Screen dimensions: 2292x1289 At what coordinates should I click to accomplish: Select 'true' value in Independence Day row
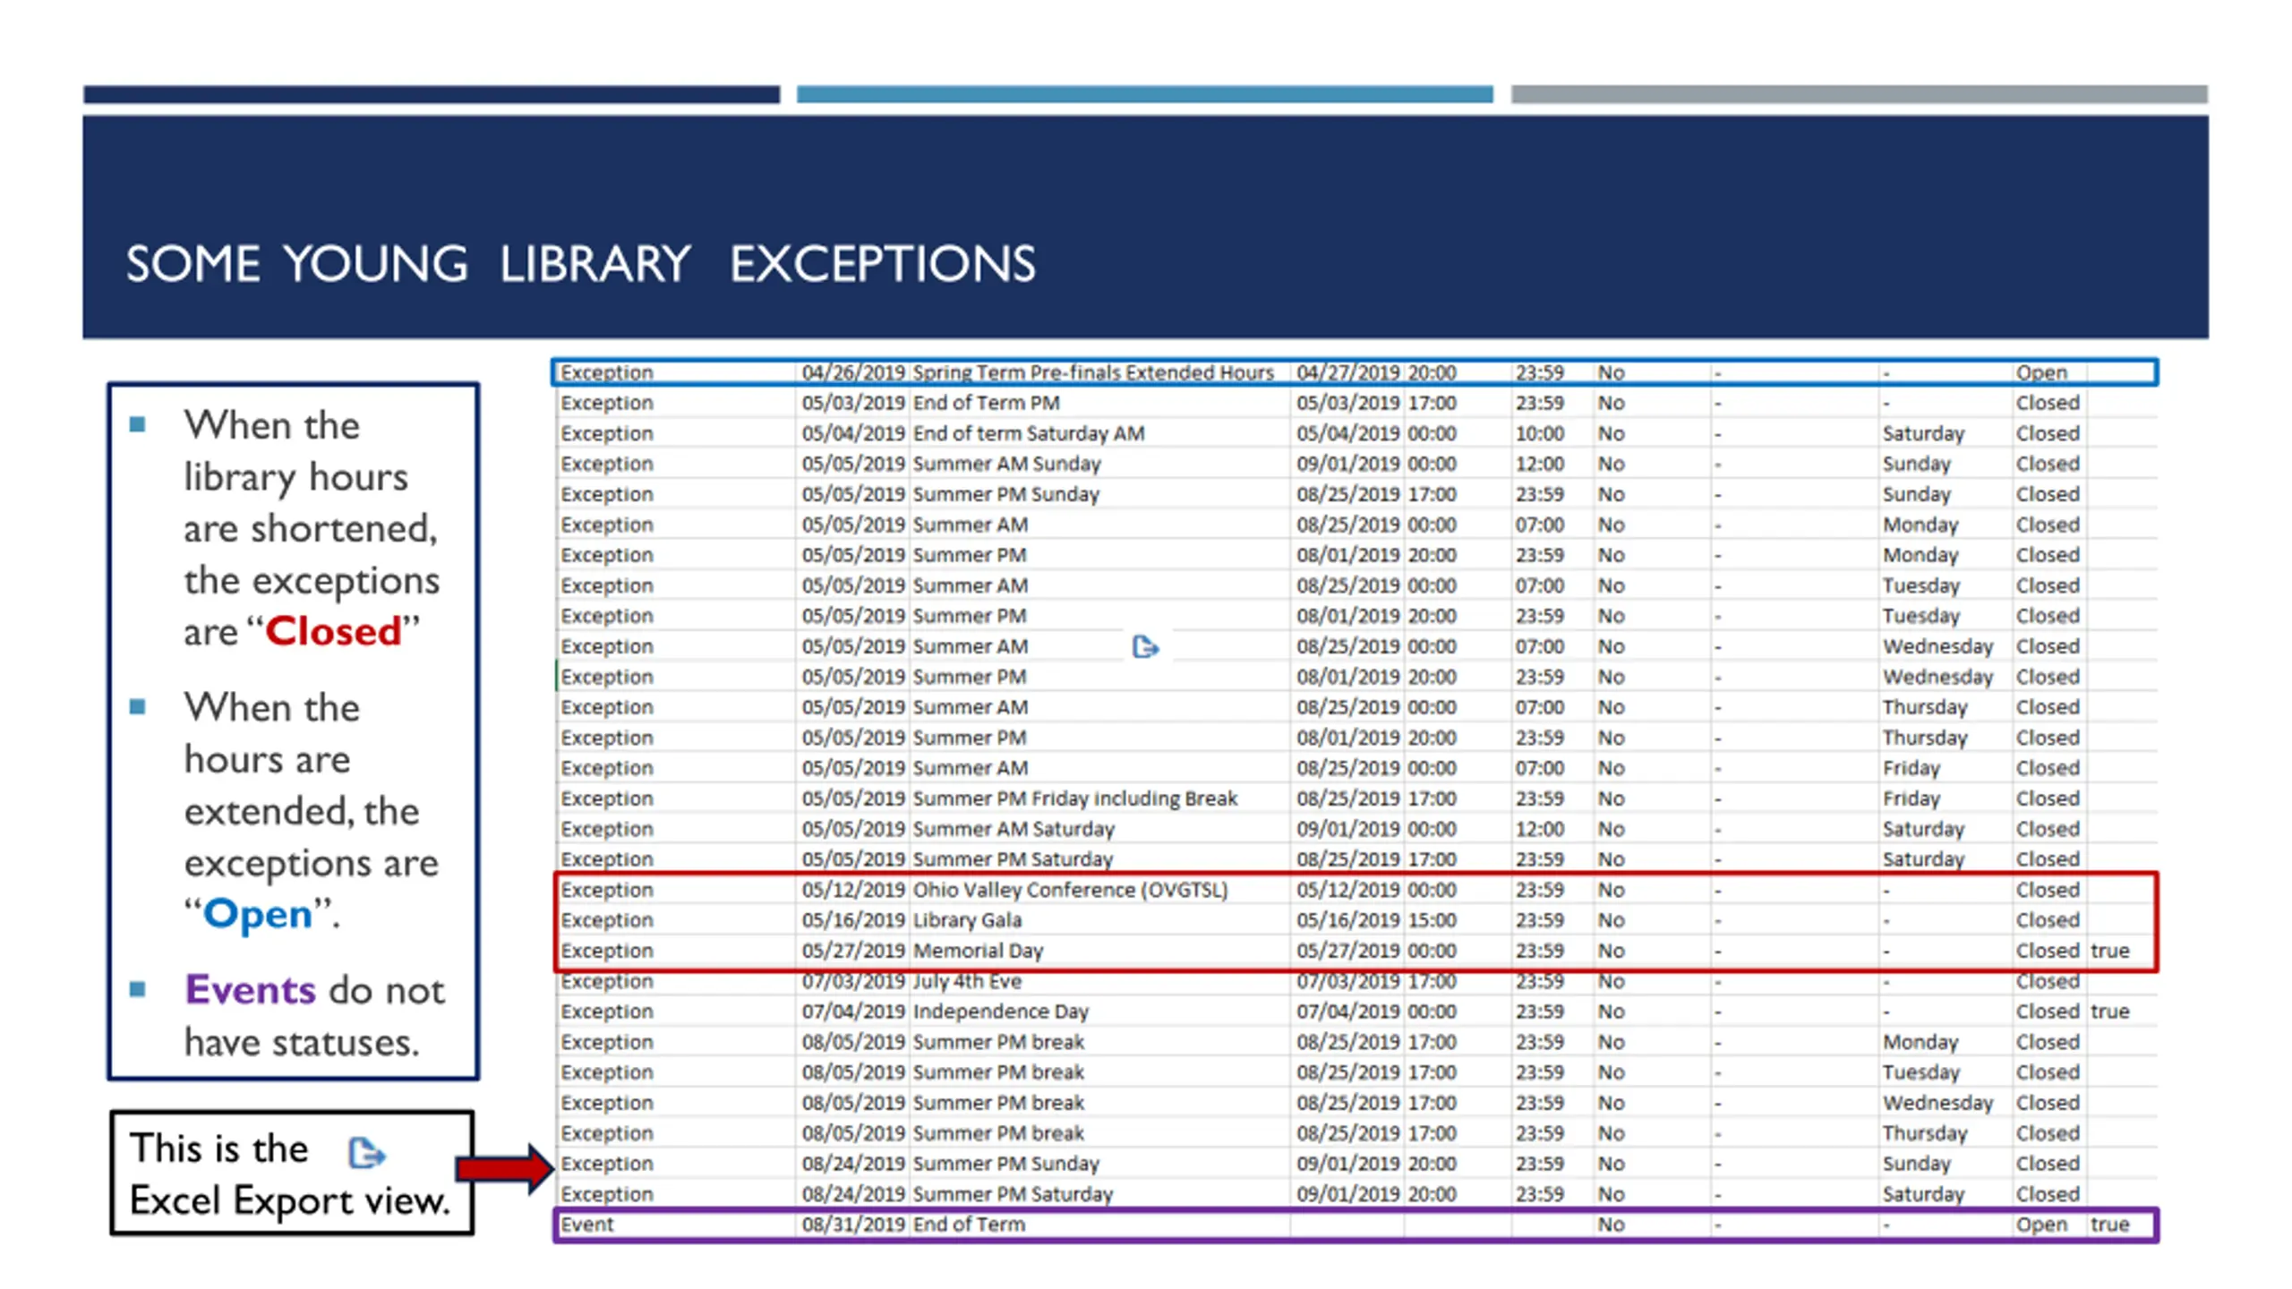tap(2109, 1012)
